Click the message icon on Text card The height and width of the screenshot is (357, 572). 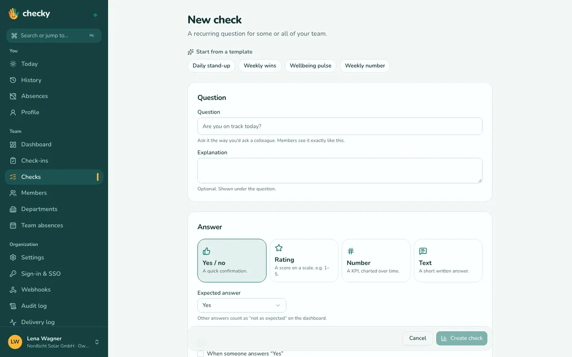click(423, 251)
